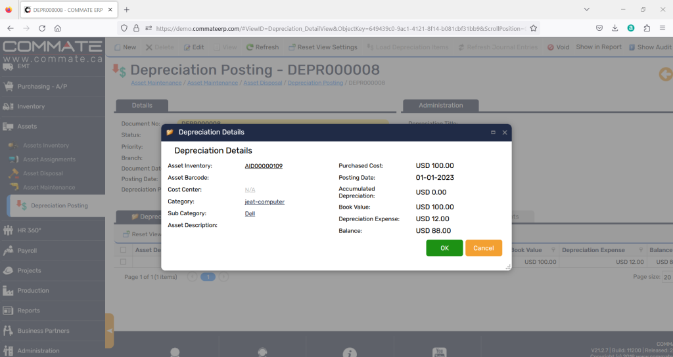Confirm the dialog with the OK button
The height and width of the screenshot is (357, 673).
pyautogui.click(x=444, y=248)
